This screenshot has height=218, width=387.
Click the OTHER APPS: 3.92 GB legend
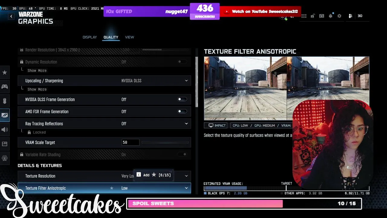pyautogui.click(x=301, y=193)
